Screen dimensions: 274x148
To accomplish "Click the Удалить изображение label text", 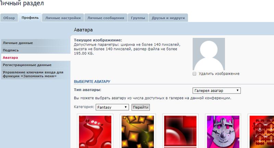I will click(x=219, y=74).
